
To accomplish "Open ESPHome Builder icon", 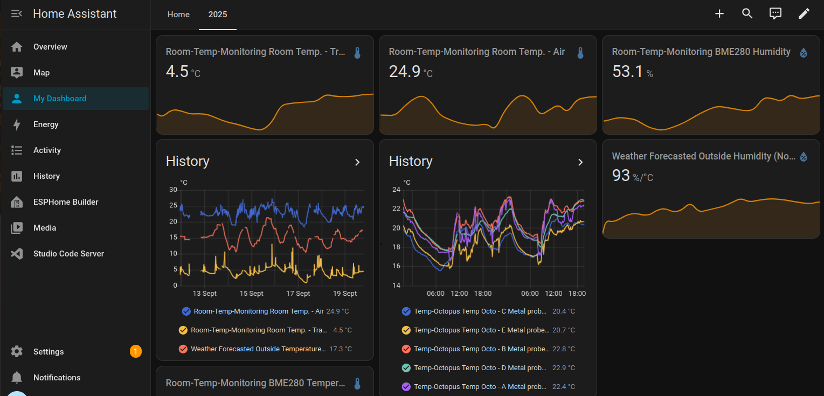I will click(17, 202).
